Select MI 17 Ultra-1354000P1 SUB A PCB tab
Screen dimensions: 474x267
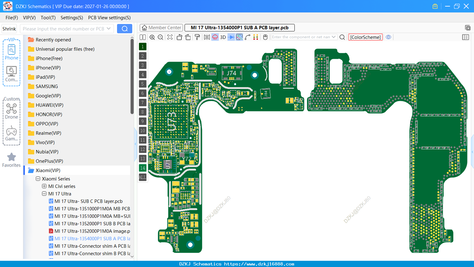(240, 28)
